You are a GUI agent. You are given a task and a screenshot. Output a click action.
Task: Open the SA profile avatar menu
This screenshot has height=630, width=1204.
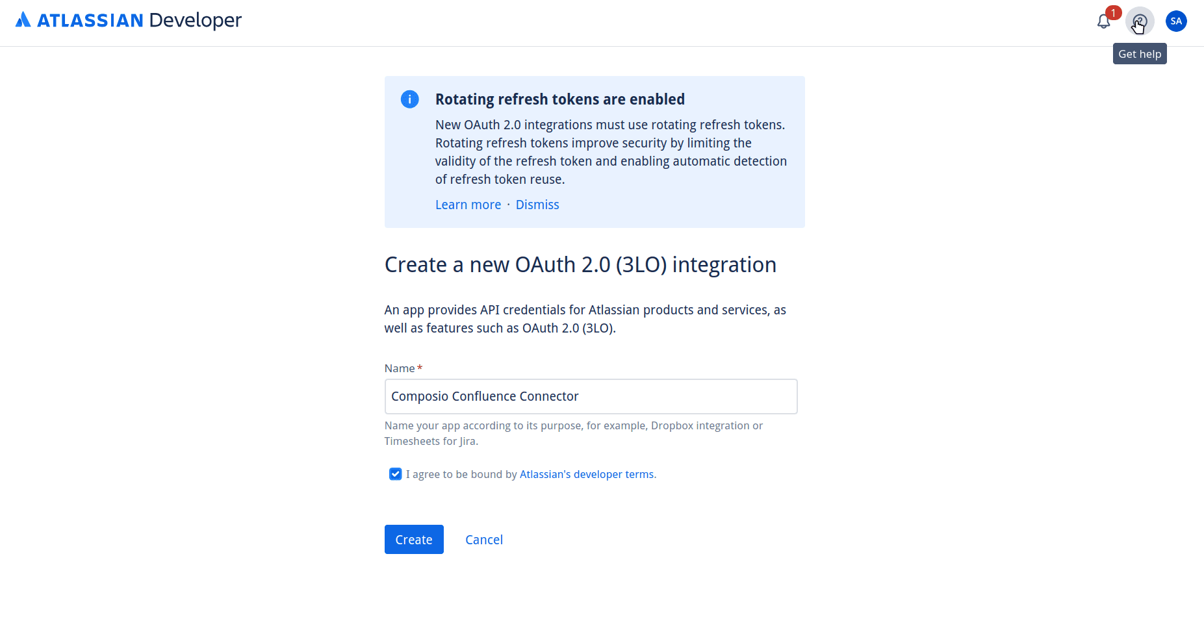(x=1176, y=21)
